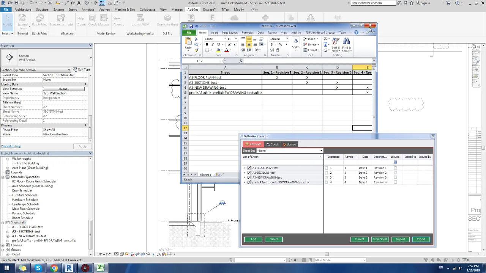Open the Revit Architecture ribbon tab

23,9
